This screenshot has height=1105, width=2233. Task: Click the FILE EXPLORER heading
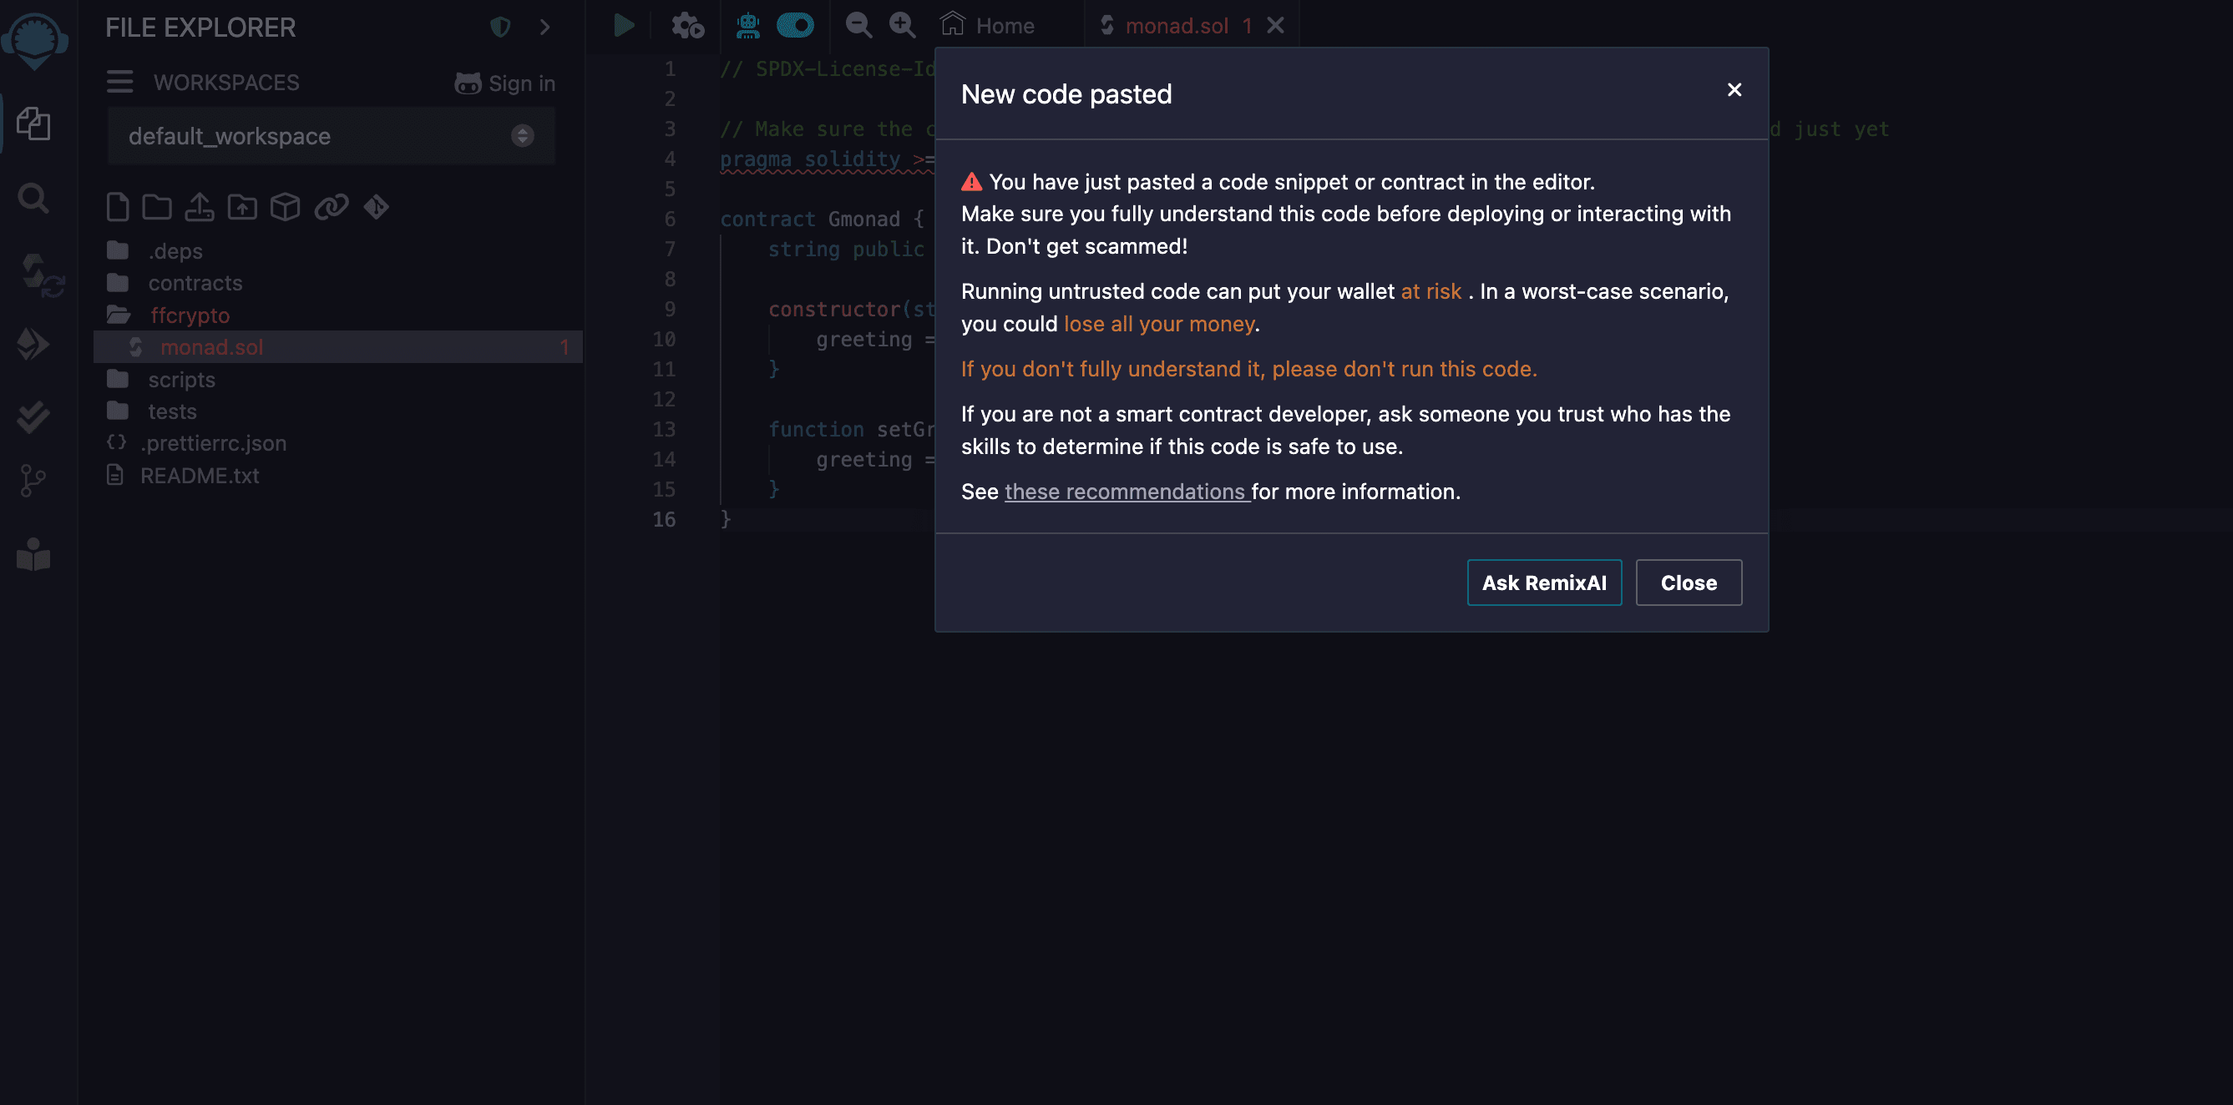(200, 28)
